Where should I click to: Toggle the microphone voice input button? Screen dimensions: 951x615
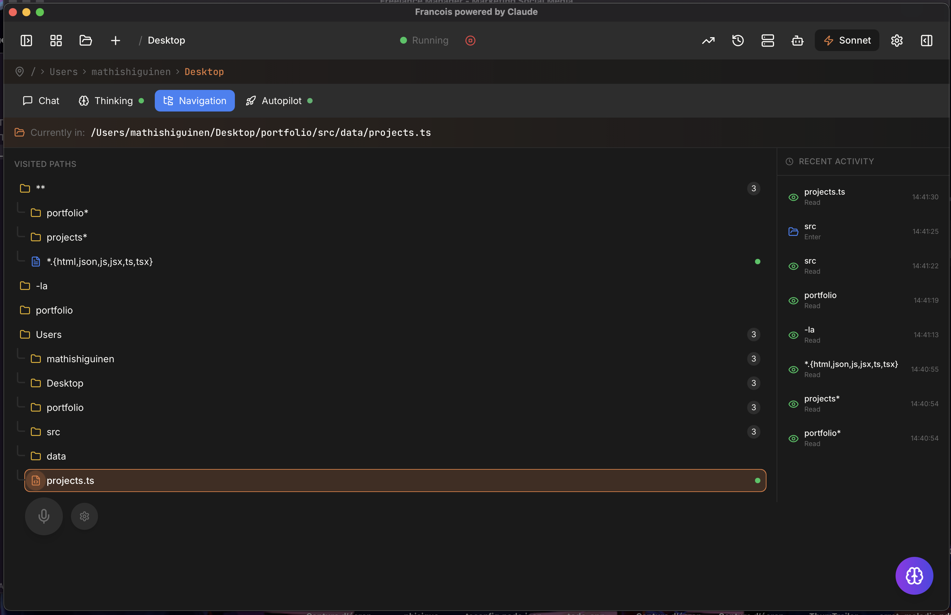[44, 516]
